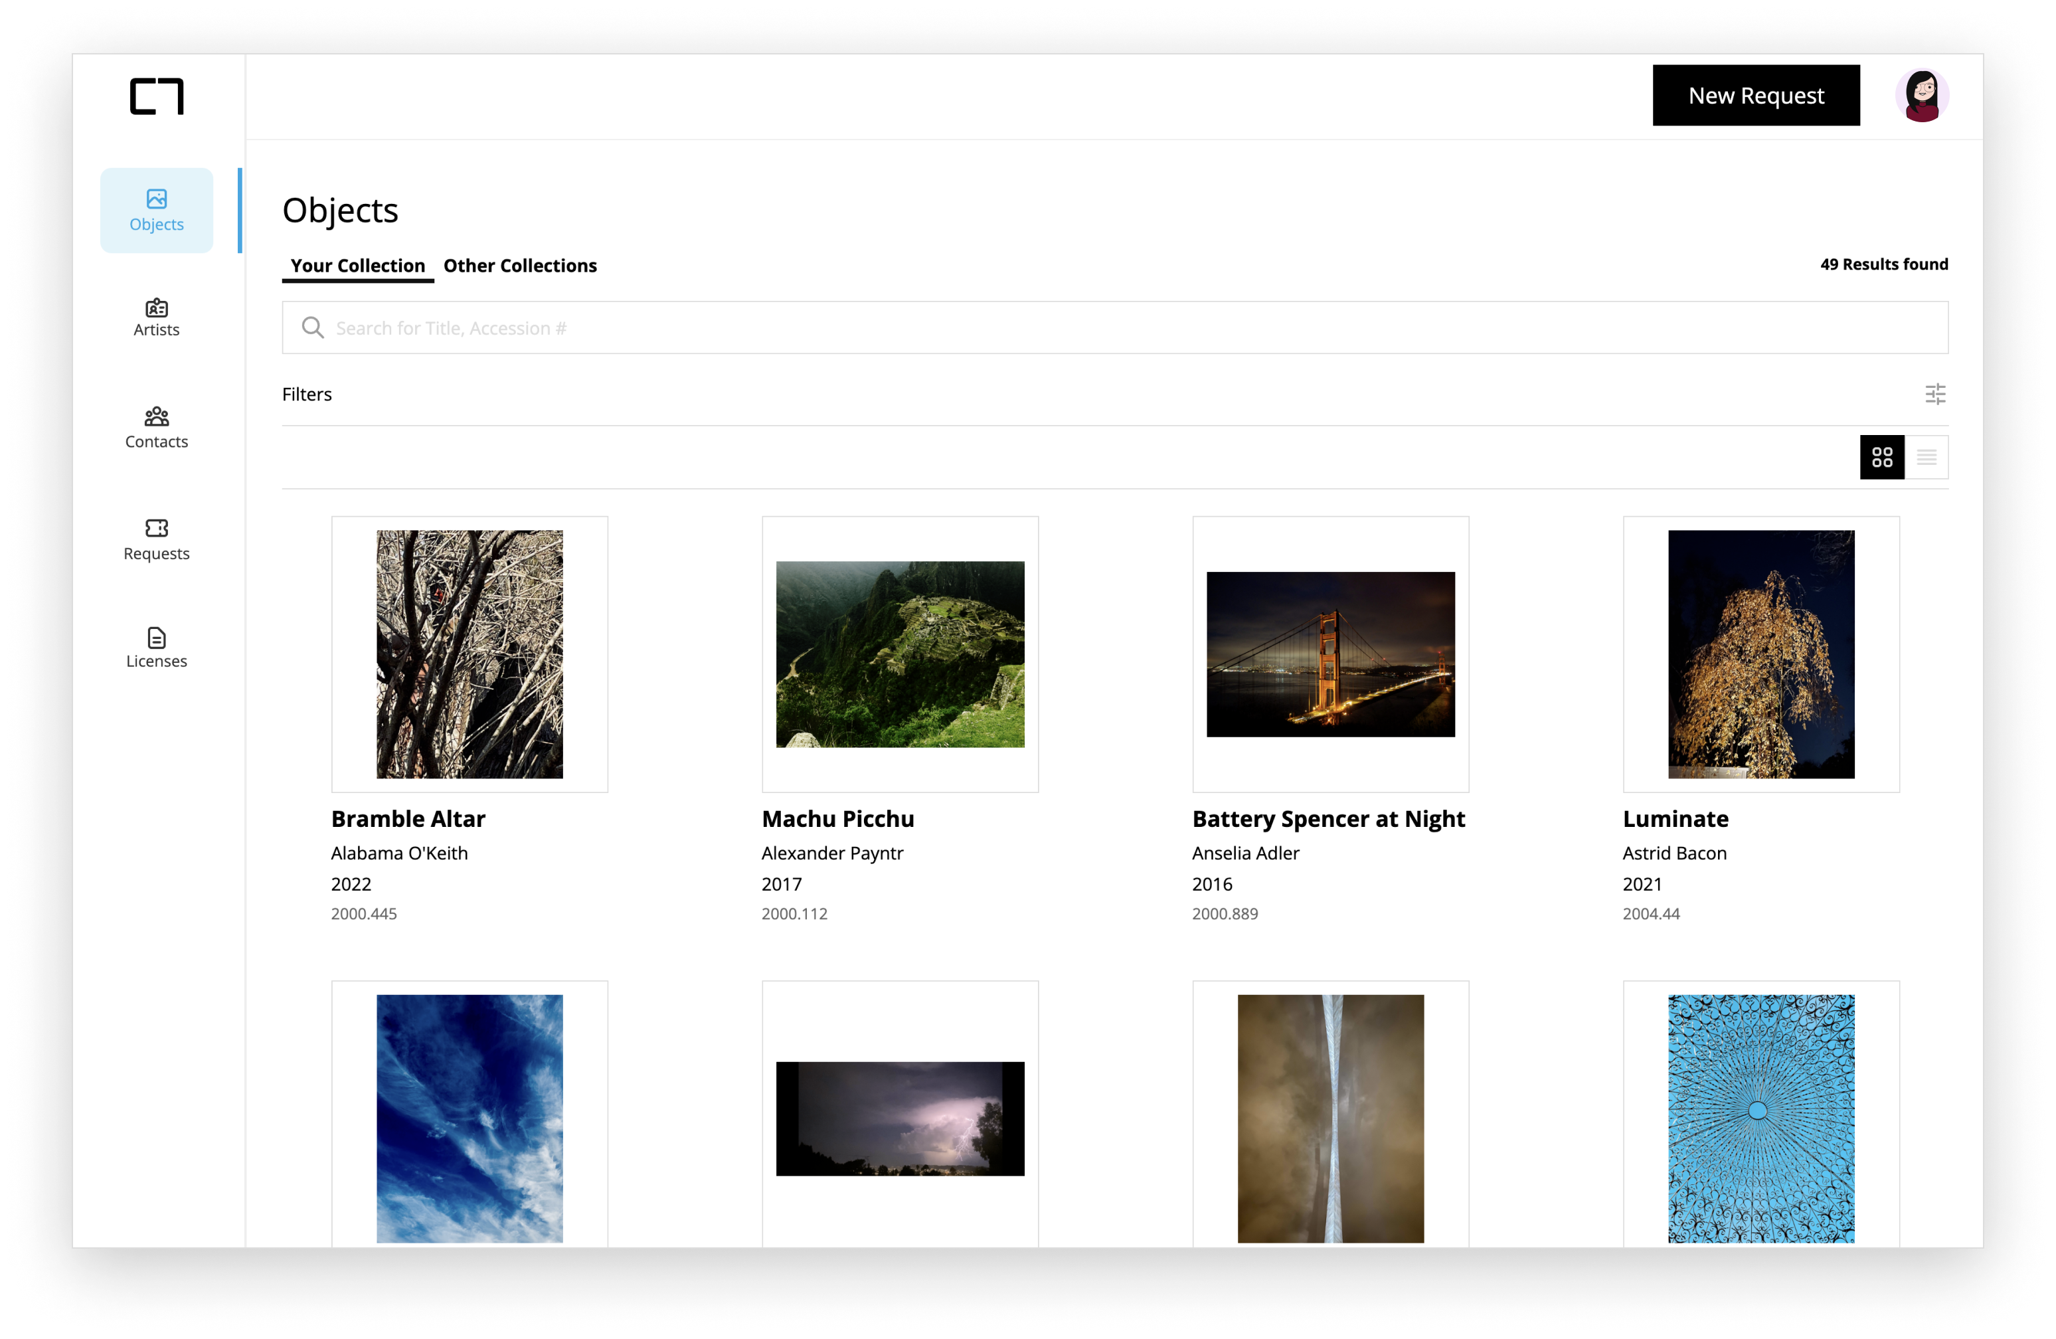
Task: Click year 2017 under Machu Picchu
Action: (781, 884)
